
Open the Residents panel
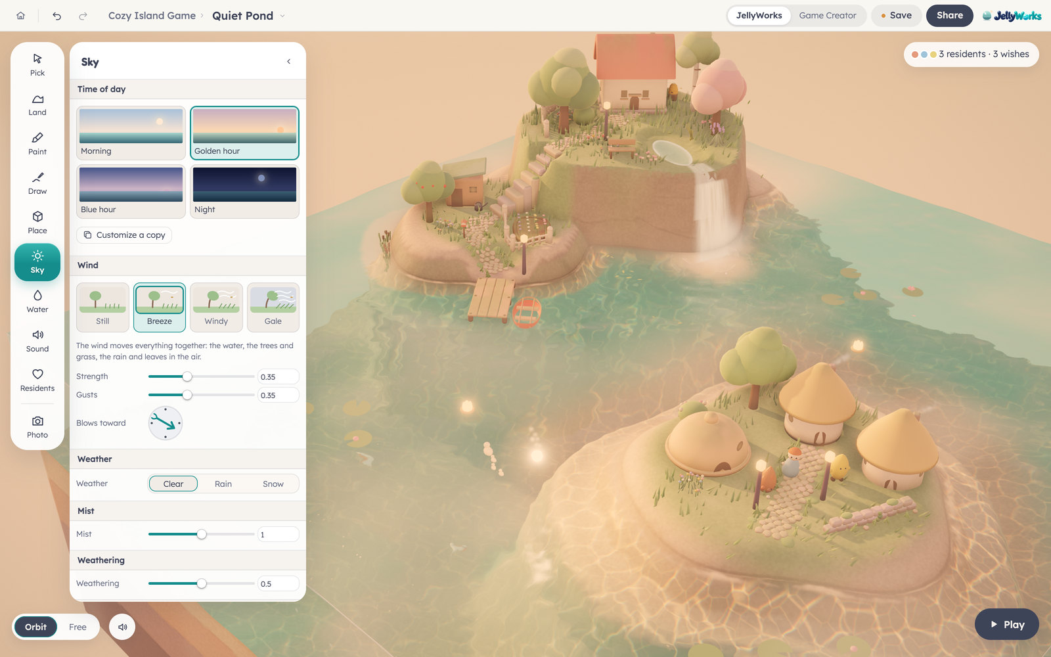click(x=37, y=380)
